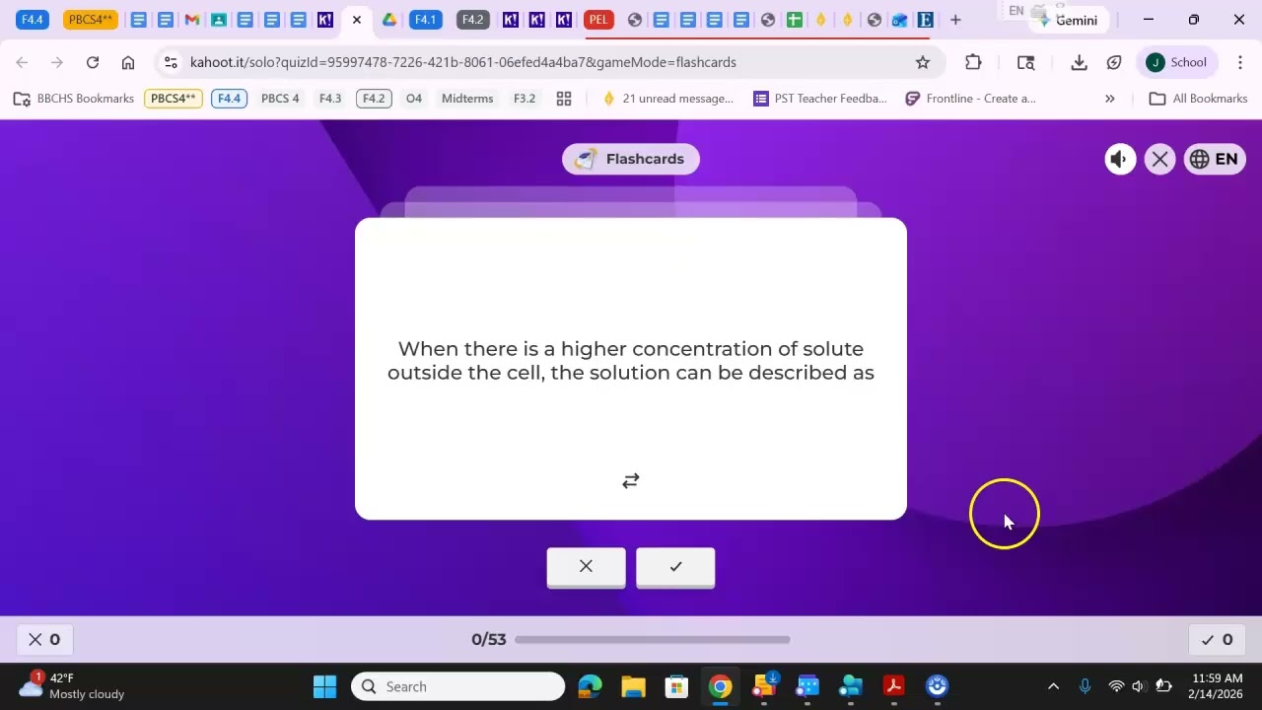The image size is (1262, 710).
Task: Expand the F4.4 tab group
Action: point(33,20)
